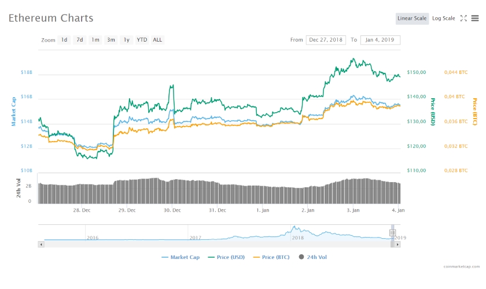Click the Price (BTC) axis title
Screen dimensions: 486x289
pos(475,112)
